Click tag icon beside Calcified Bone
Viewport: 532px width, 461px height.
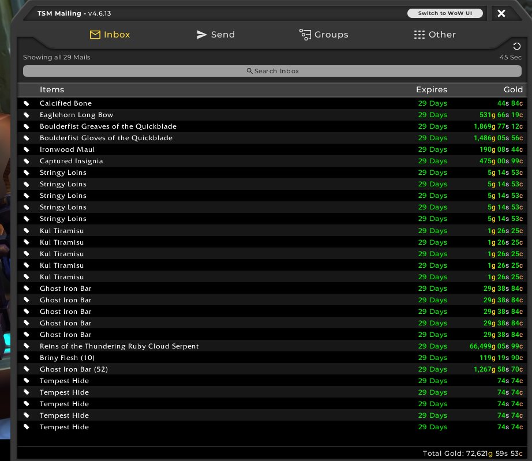(x=27, y=103)
